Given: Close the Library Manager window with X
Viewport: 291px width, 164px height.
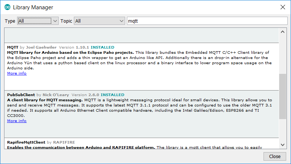Looking at the screenshot, I should click(x=282, y=7).
